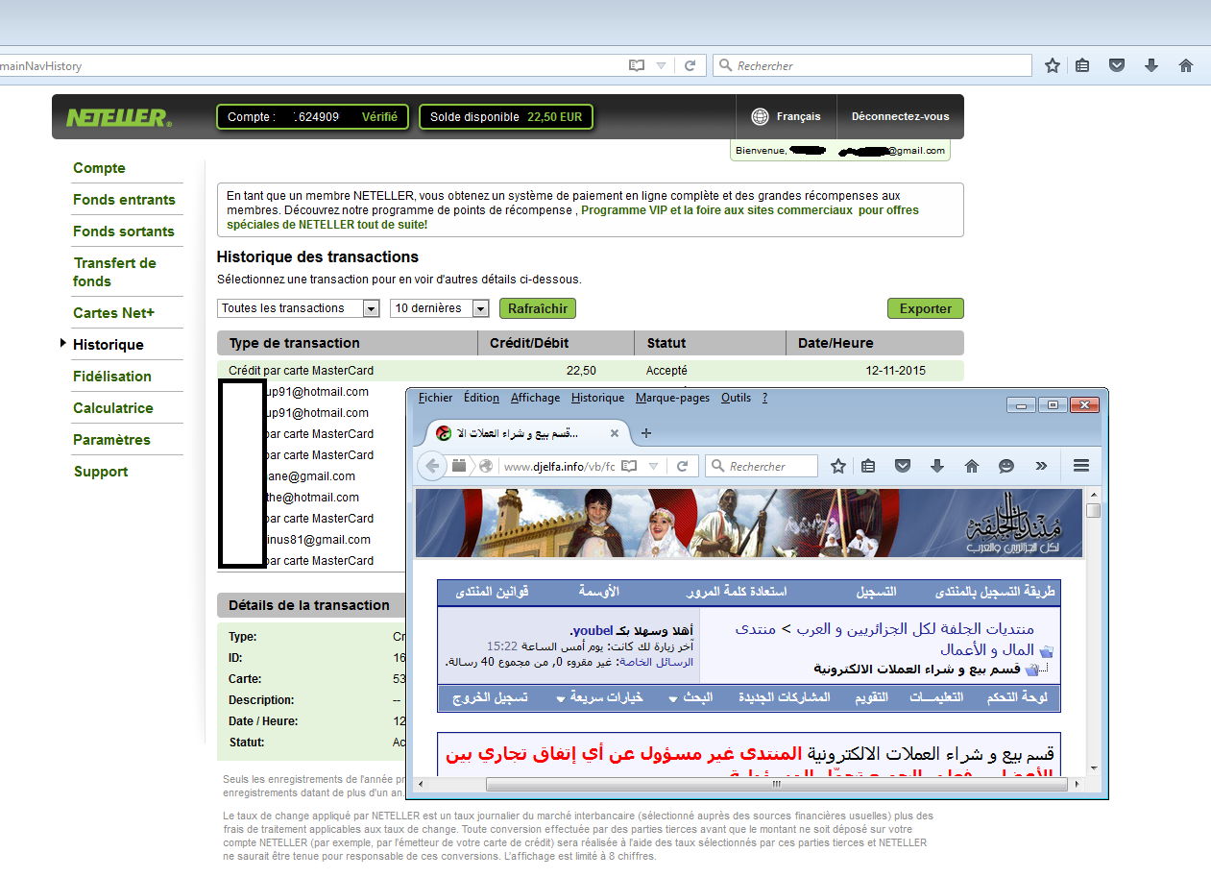The width and height of the screenshot is (1211, 877).
Task: Go back in the djelfa browser window
Action: pyautogui.click(x=432, y=466)
